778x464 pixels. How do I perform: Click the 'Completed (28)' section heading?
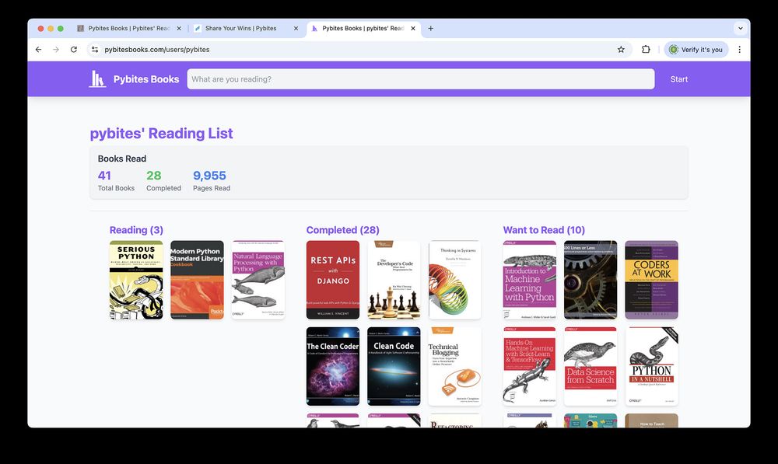[x=343, y=230]
